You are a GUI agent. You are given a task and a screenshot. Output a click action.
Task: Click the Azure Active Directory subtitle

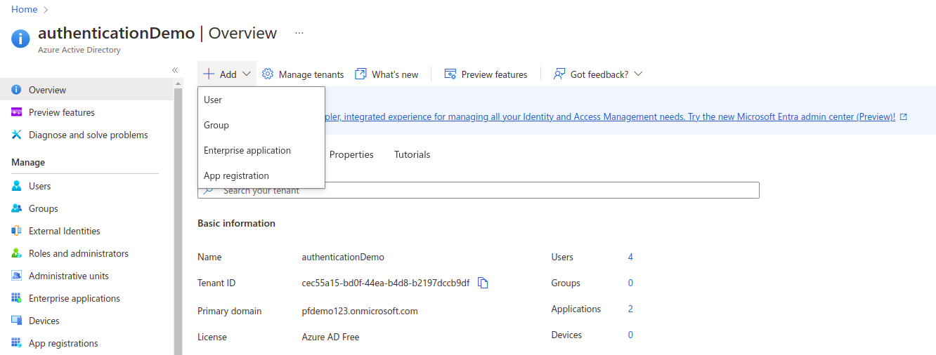coord(79,50)
